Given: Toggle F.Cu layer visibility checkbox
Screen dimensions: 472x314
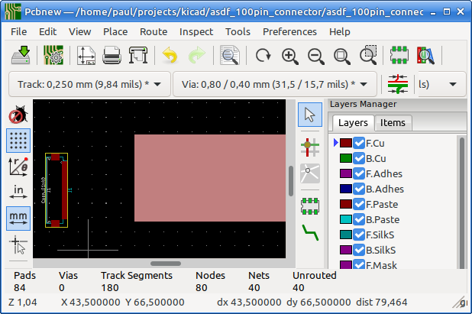Looking at the screenshot, I should [359, 143].
